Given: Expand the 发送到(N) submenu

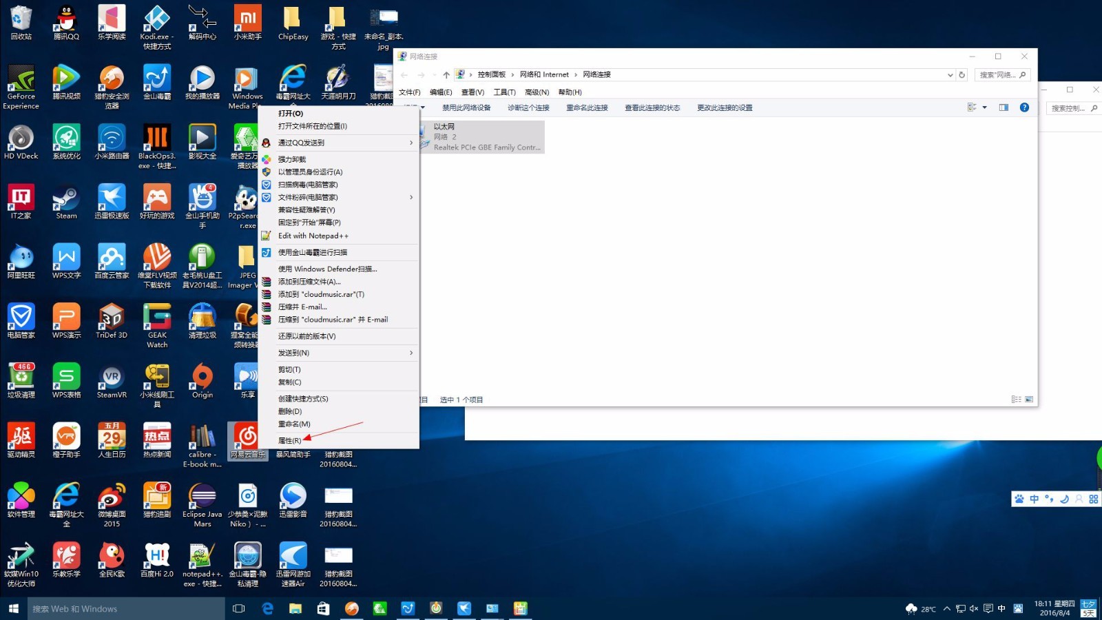Looking at the screenshot, I should tap(338, 353).
